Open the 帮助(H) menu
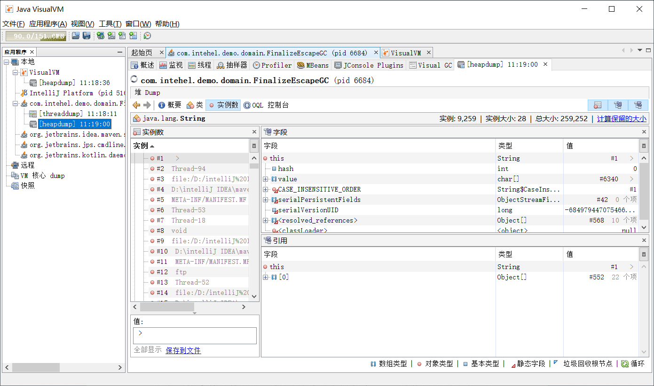 click(167, 24)
